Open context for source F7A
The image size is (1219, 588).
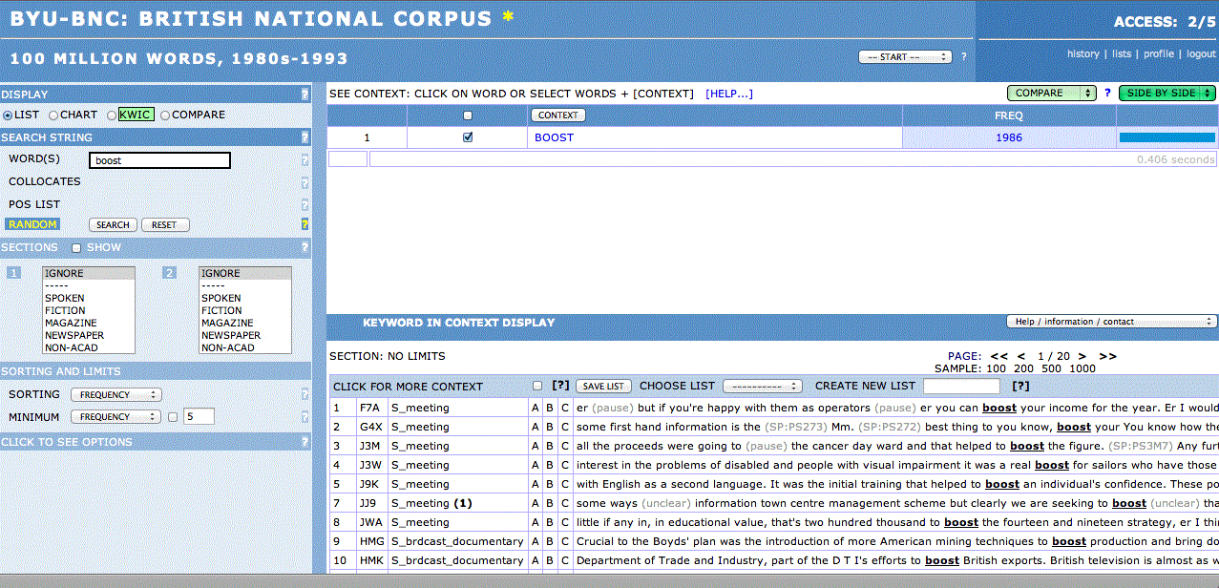coord(369,408)
